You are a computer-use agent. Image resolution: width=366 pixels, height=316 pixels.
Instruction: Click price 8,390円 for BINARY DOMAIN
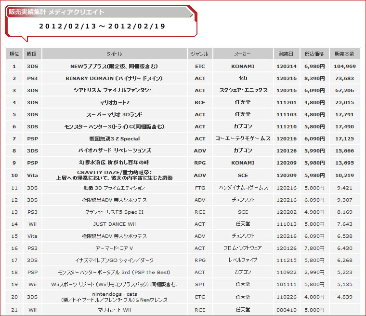click(x=314, y=78)
